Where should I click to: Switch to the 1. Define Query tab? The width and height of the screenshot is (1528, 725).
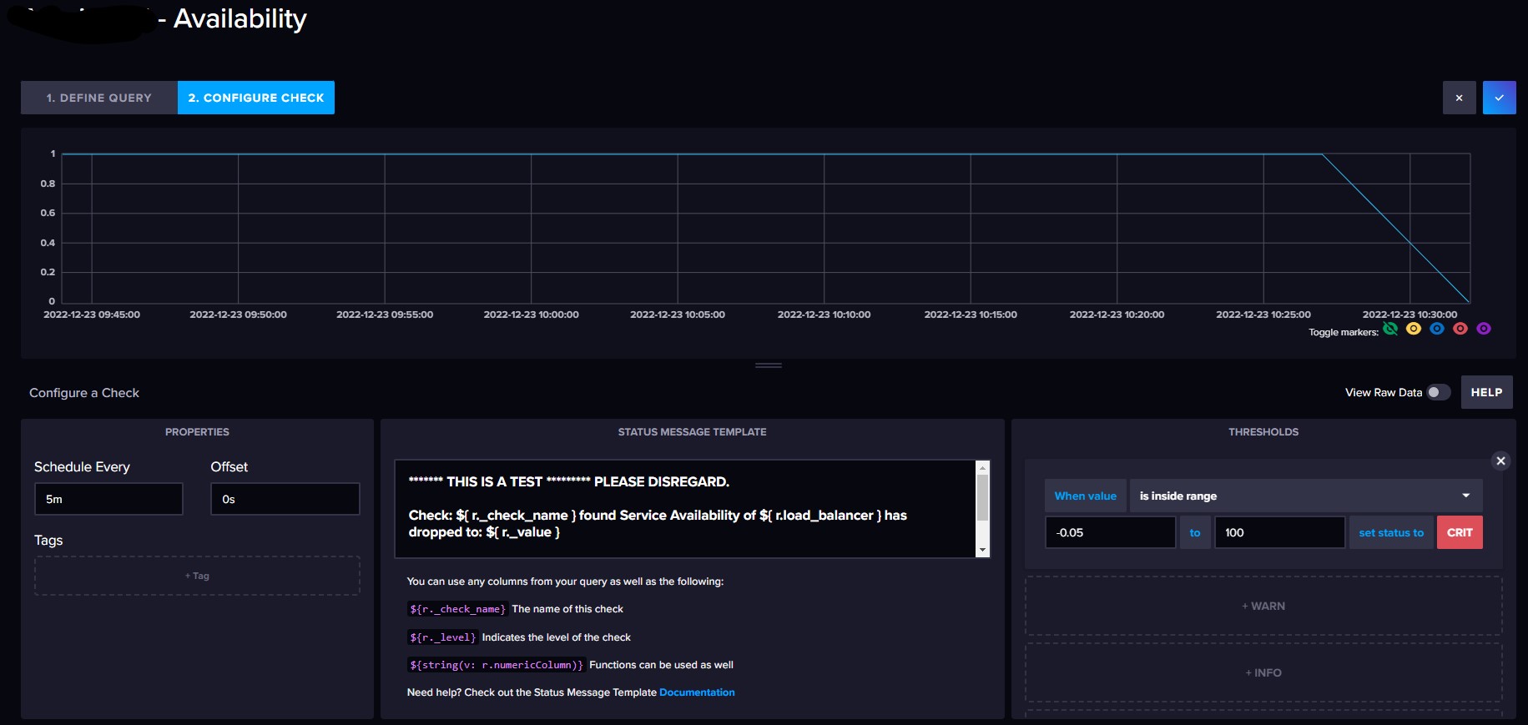click(99, 98)
